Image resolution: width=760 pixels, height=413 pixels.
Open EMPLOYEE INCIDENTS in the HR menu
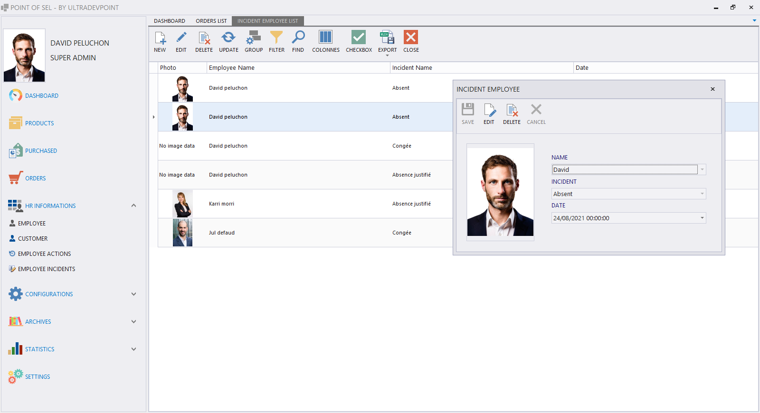[x=47, y=269]
